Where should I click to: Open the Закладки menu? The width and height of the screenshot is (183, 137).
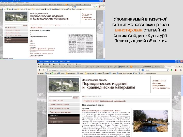coord(62,64)
